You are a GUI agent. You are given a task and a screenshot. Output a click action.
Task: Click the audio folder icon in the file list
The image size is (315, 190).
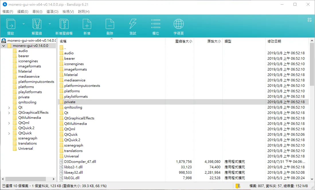61,53
